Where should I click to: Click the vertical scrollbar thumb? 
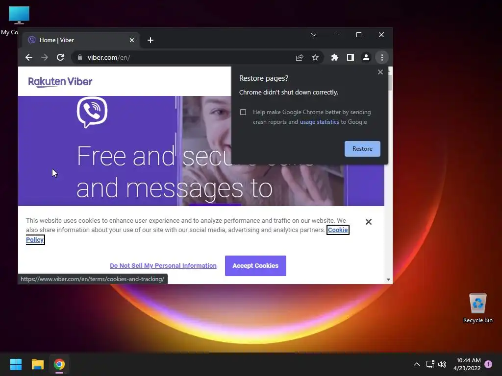[x=390, y=82]
